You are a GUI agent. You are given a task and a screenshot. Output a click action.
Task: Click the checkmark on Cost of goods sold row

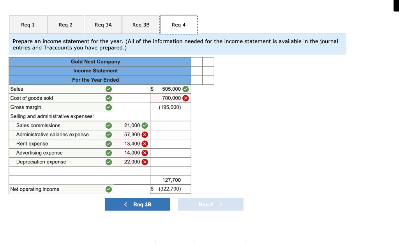pyautogui.click(x=108, y=98)
